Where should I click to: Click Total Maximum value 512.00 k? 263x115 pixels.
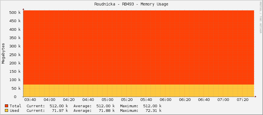point(152,106)
